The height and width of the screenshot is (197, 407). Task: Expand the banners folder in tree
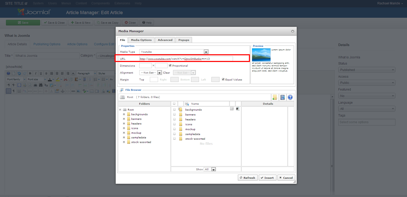tap(124, 119)
